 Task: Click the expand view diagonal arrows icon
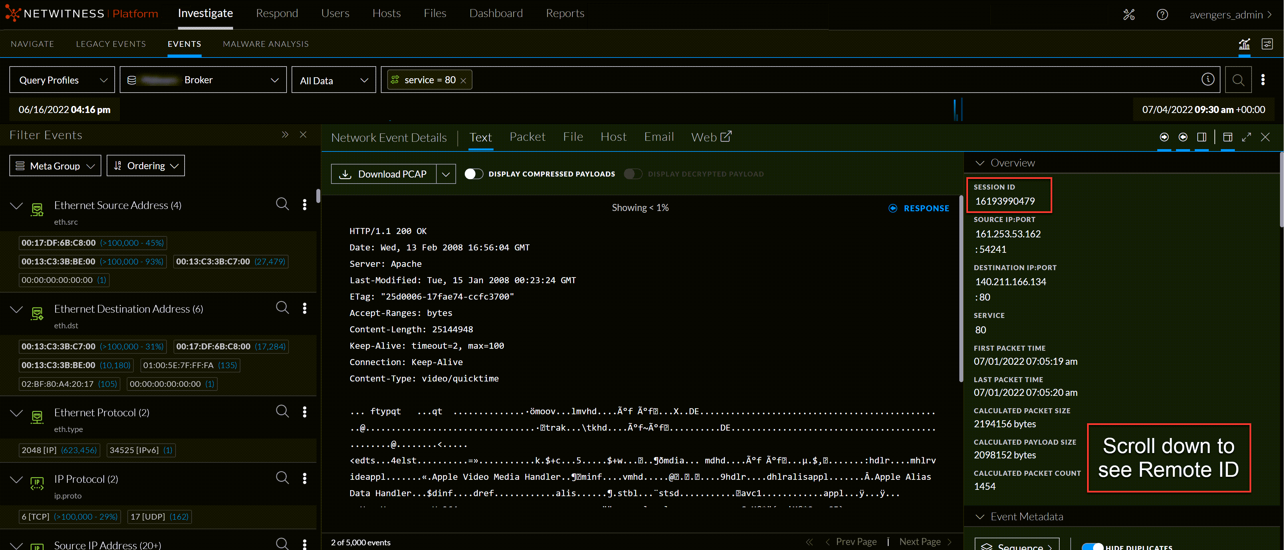click(1246, 137)
